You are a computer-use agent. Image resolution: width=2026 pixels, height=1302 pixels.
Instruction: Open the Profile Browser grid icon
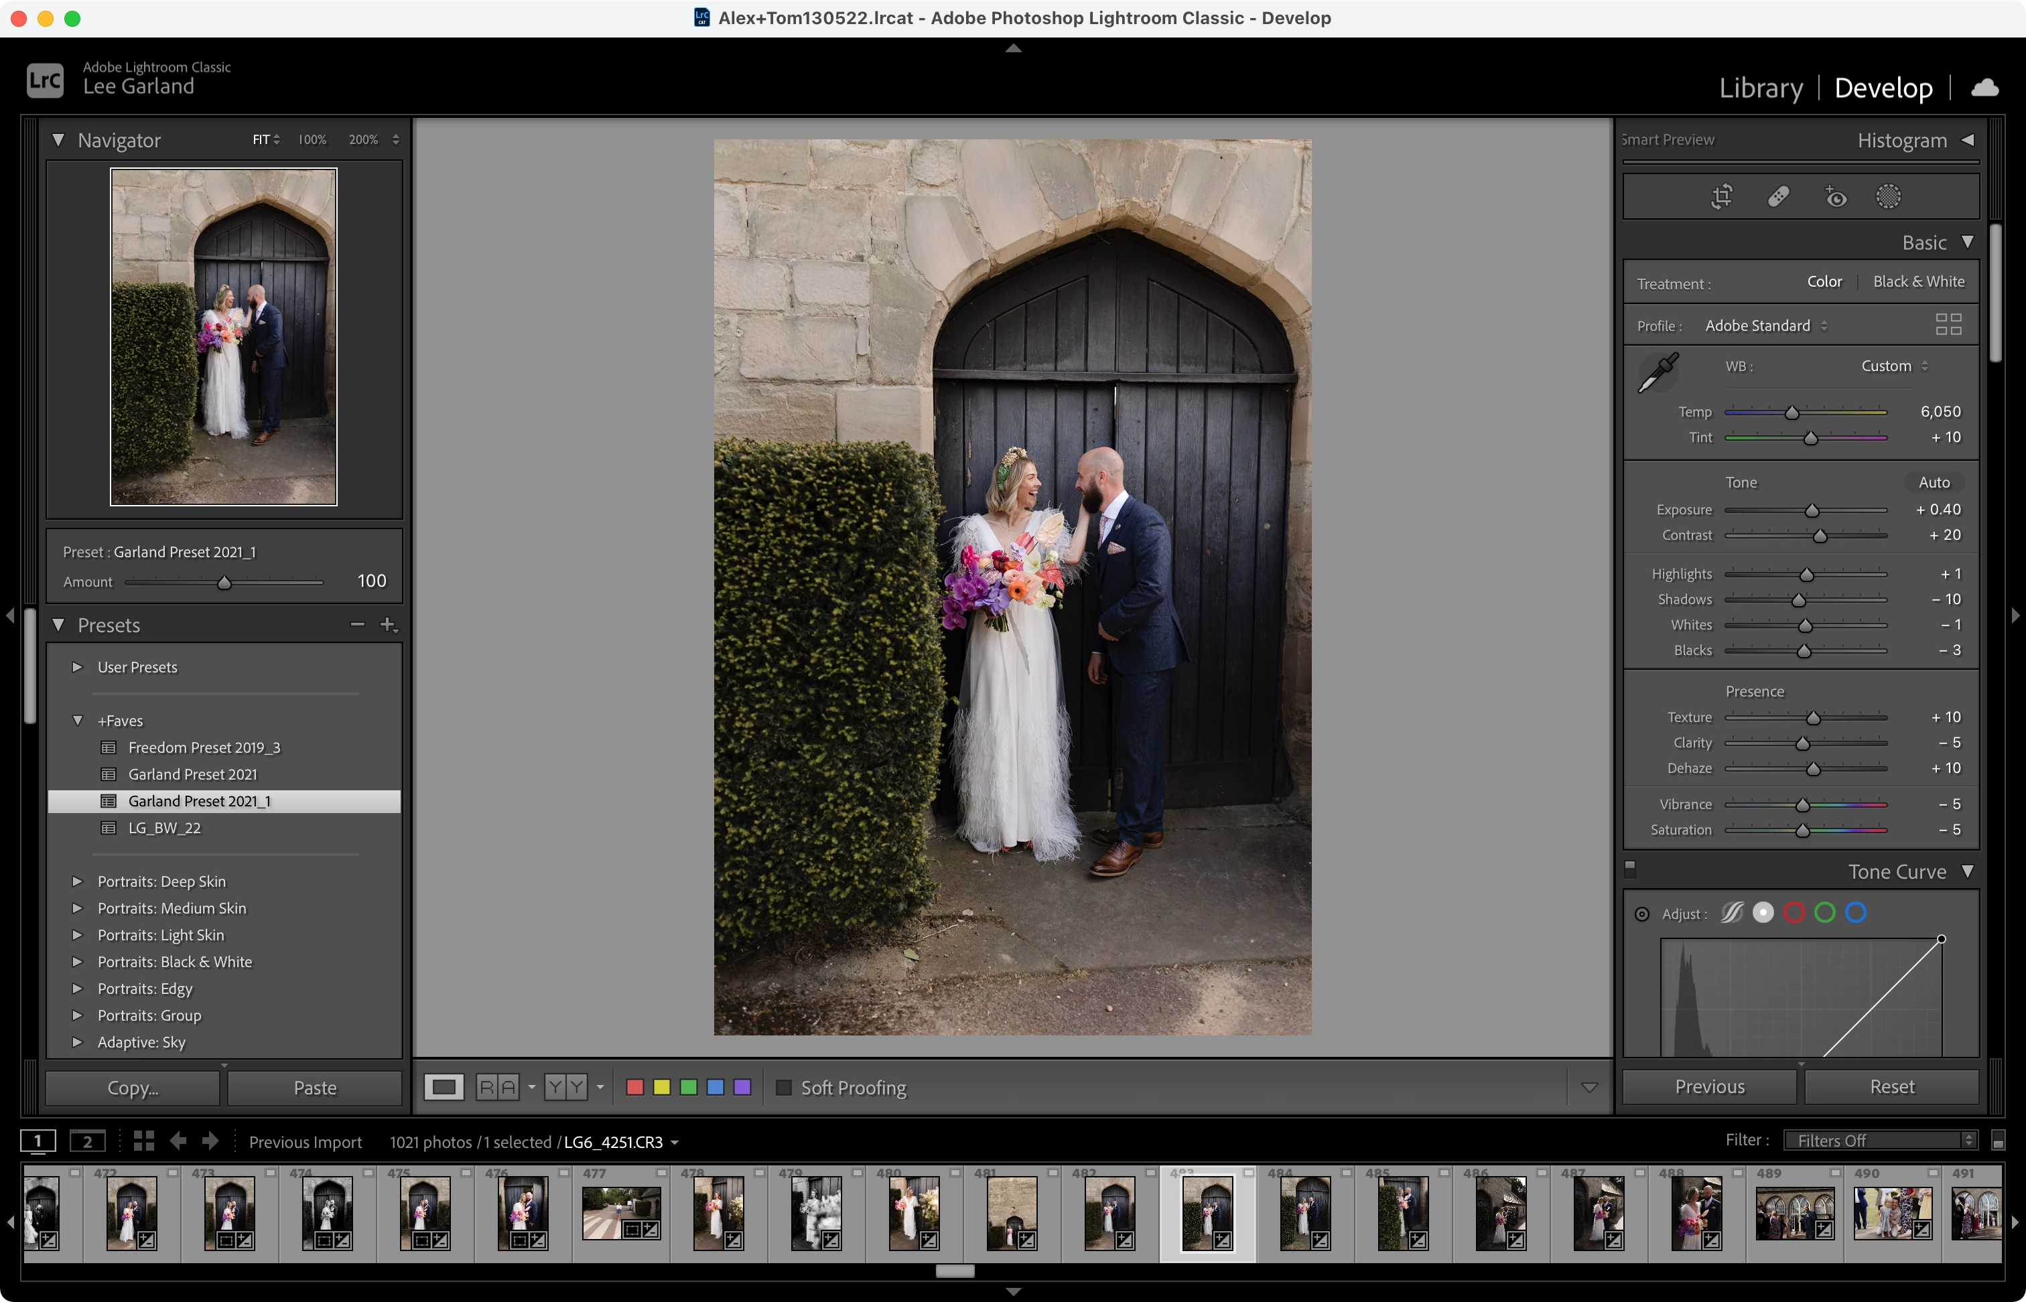point(1948,325)
